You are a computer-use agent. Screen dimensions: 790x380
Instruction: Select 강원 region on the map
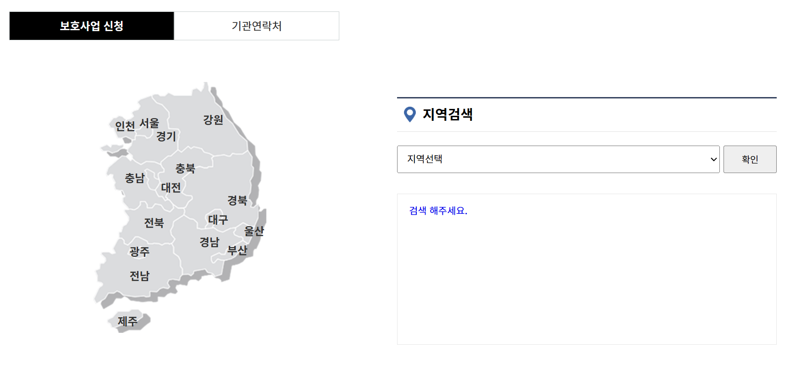click(213, 120)
